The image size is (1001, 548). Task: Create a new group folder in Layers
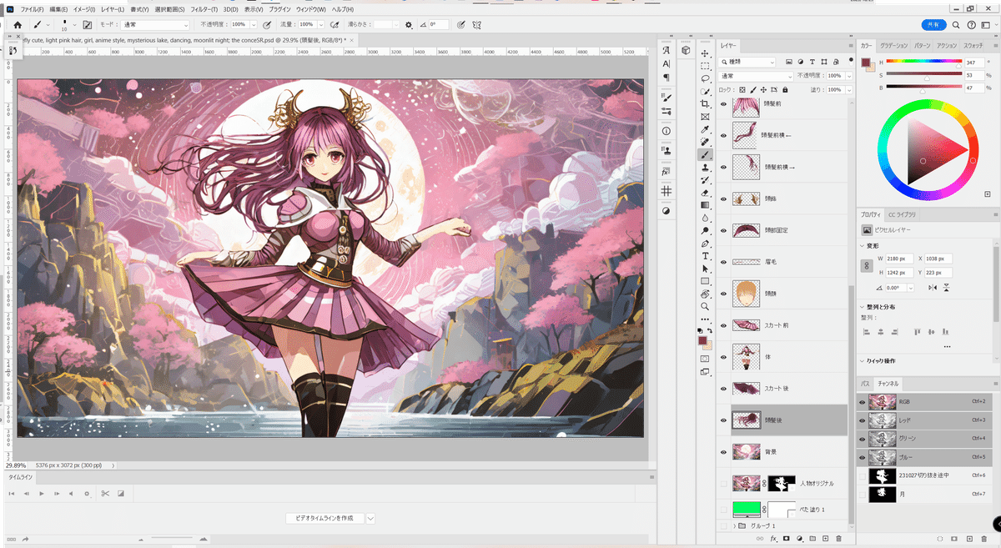pyautogui.click(x=812, y=539)
